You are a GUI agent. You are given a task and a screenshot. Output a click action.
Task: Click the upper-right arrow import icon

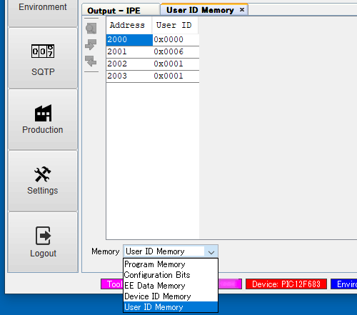click(91, 44)
